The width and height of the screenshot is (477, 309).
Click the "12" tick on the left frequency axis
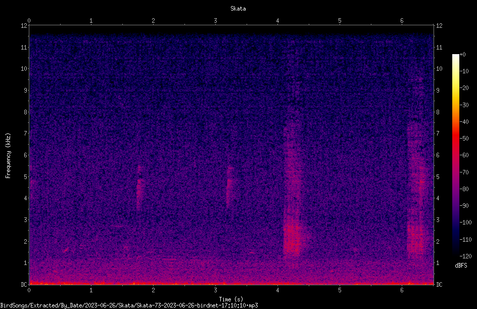(x=24, y=26)
